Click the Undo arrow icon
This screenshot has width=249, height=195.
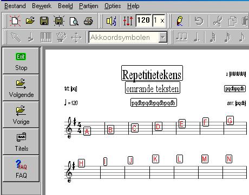pos(199,21)
